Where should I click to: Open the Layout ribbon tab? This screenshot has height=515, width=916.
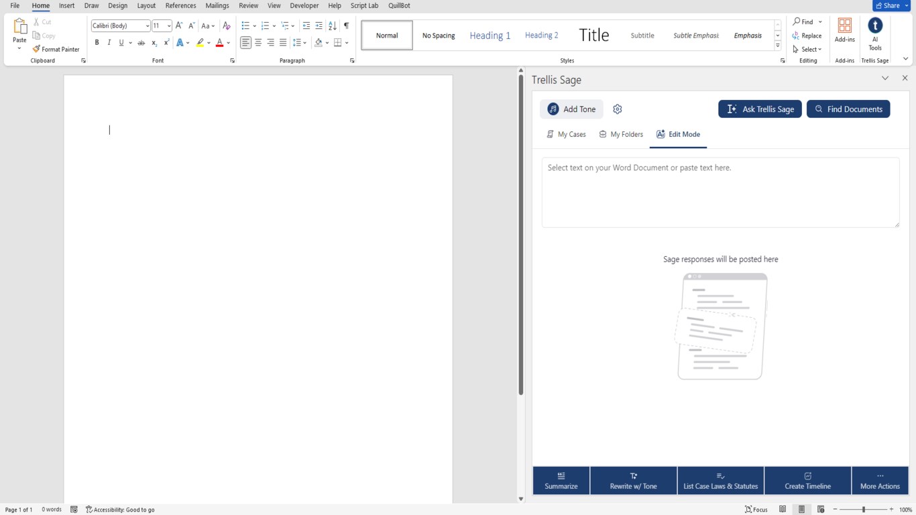tap(146, 5)
